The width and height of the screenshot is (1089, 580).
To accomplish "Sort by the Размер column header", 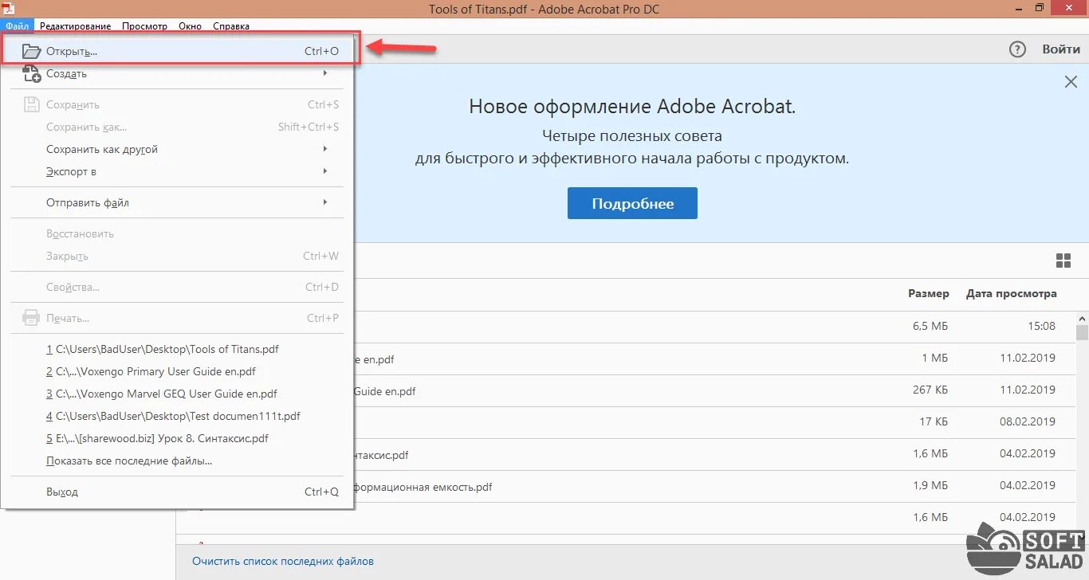I will 929,293.
